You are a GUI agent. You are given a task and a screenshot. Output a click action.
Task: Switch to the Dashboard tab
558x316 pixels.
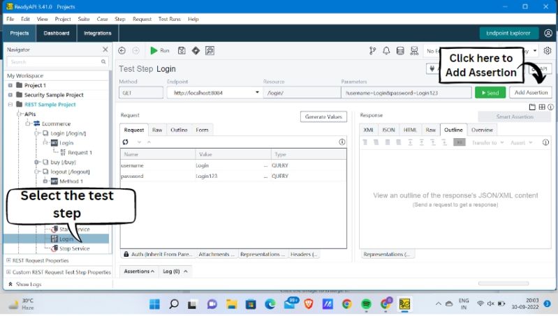[57, 33]
